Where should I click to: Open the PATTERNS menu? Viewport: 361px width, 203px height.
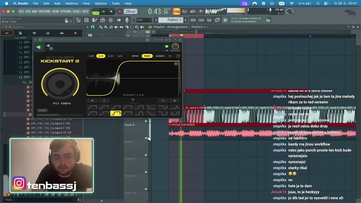(45, 11)
